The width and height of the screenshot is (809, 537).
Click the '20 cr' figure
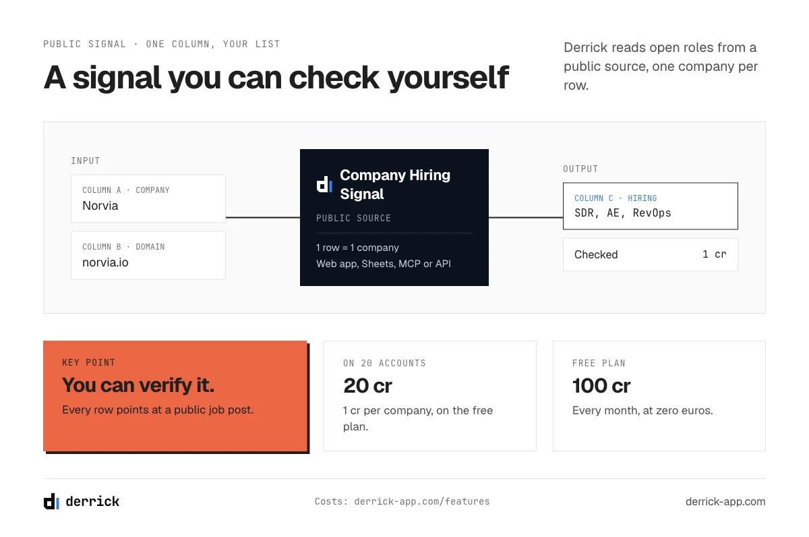point(367,386)
